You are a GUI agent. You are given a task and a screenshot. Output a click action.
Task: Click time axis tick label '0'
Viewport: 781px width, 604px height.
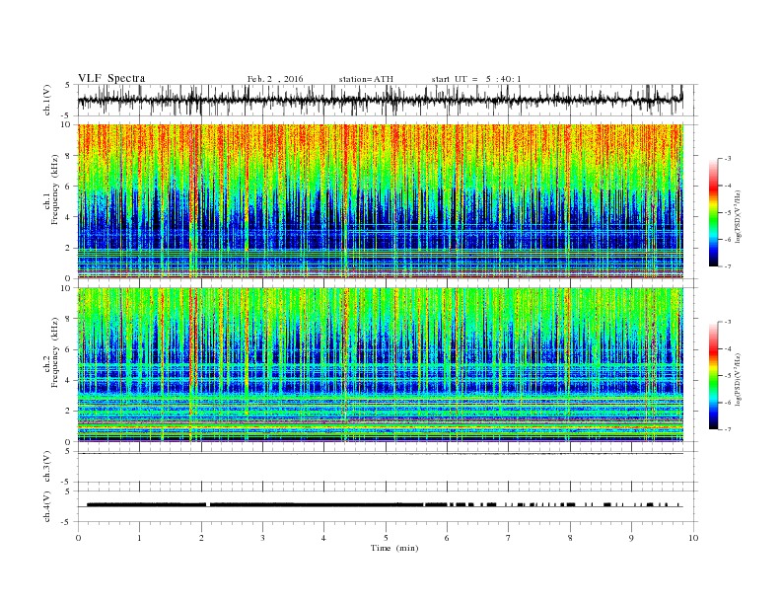pos(78,538)
